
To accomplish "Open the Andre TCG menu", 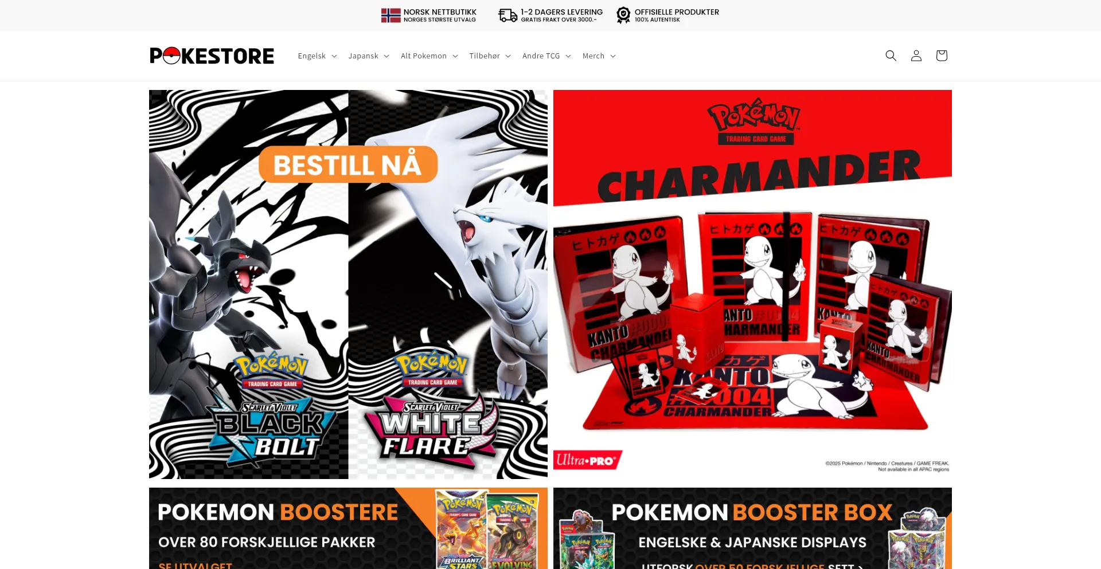I will pos(546,56).
